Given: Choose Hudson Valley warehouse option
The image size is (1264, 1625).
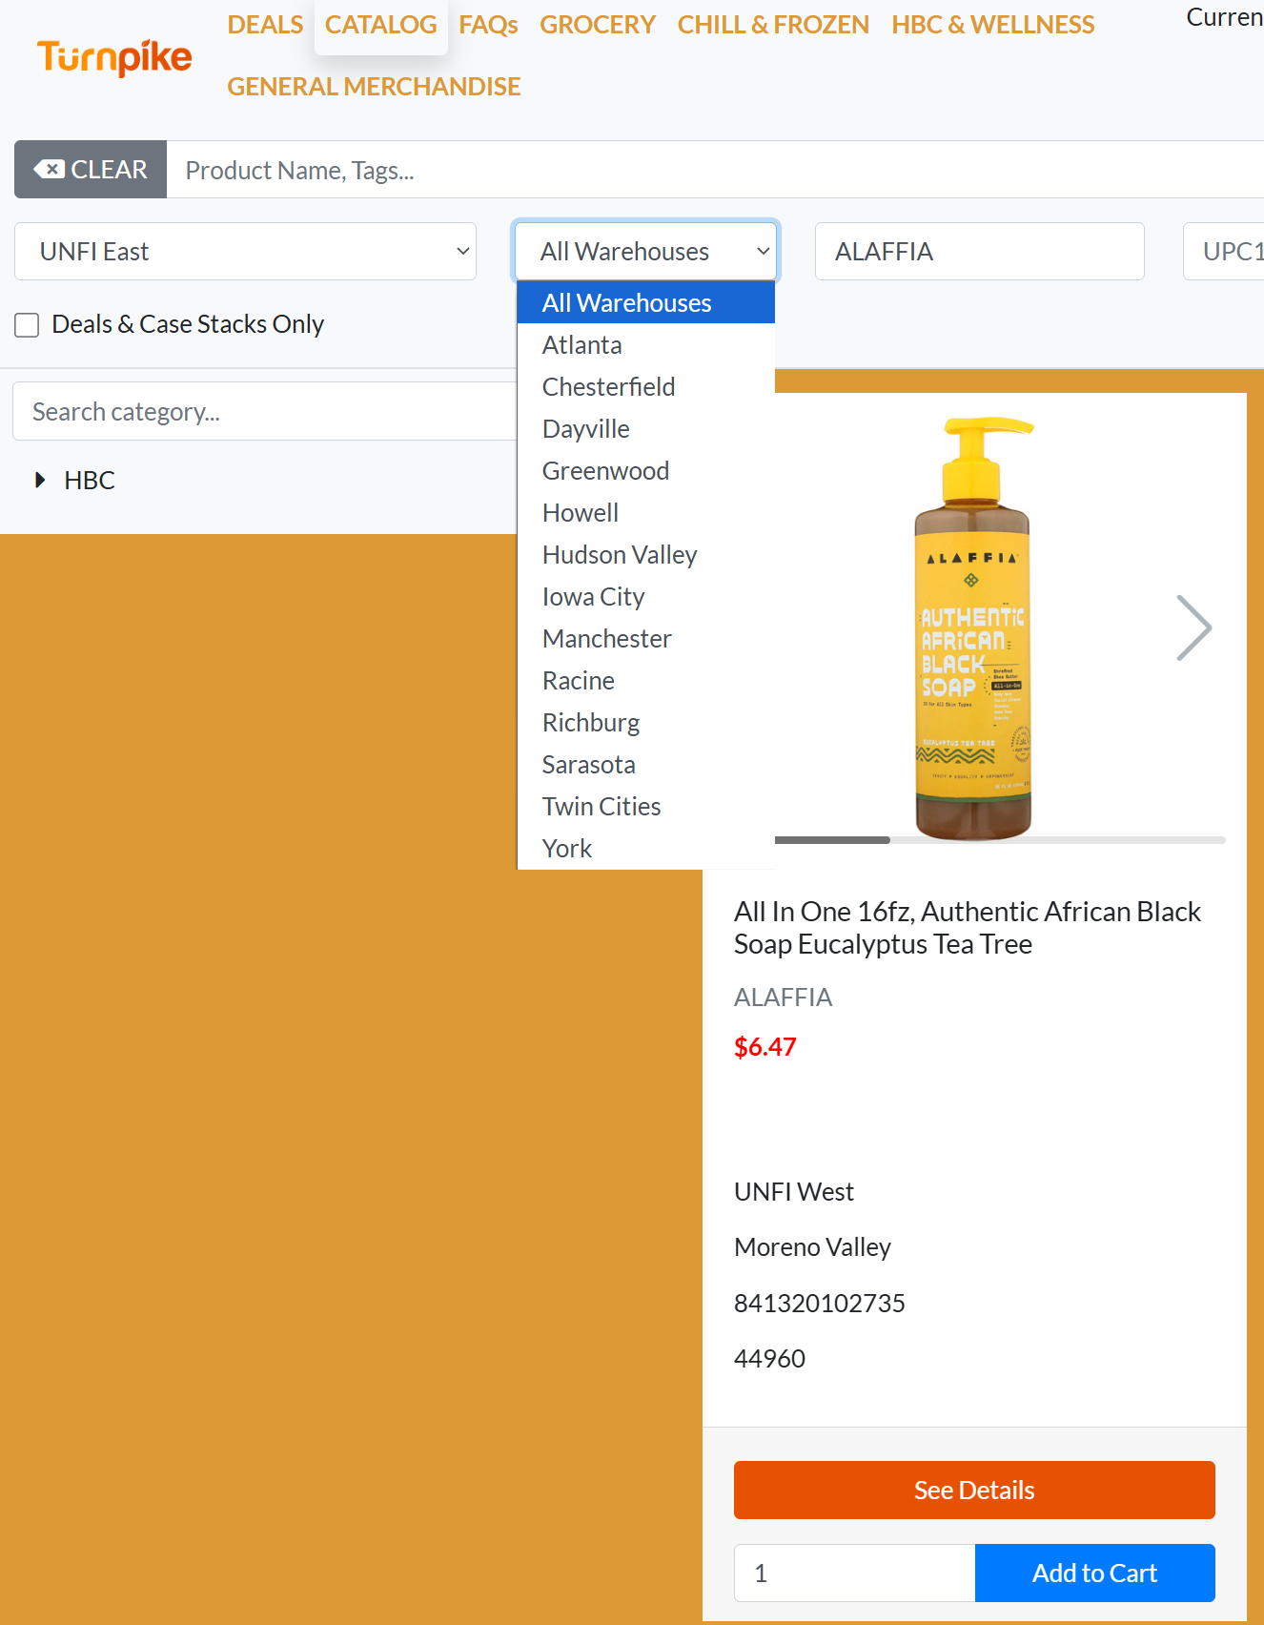Looking at the screenshot, I should click(646, 554).
